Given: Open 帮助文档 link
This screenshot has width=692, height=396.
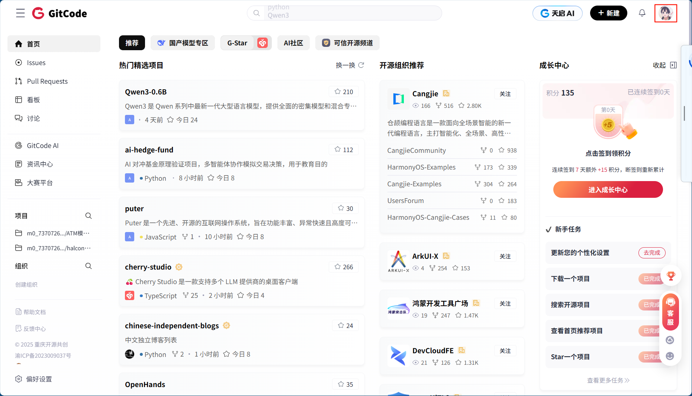Looking at the screenshot, I should [x=31, y=312].
